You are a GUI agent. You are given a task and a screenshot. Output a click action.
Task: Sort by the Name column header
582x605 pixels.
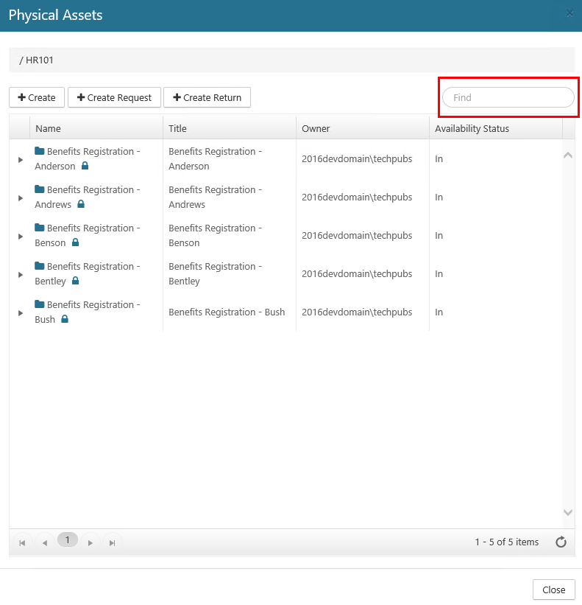pyautogui.click(x=49, y=128)
